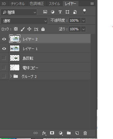Filter by type layers icon
The width and height of the screenshot is (113, 139).
[60, 12]
